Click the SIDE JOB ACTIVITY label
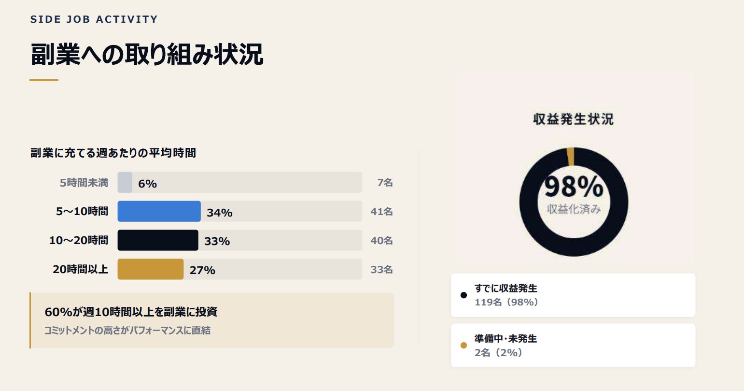Viewport: 744px width, 391px height. click(94, 19)
